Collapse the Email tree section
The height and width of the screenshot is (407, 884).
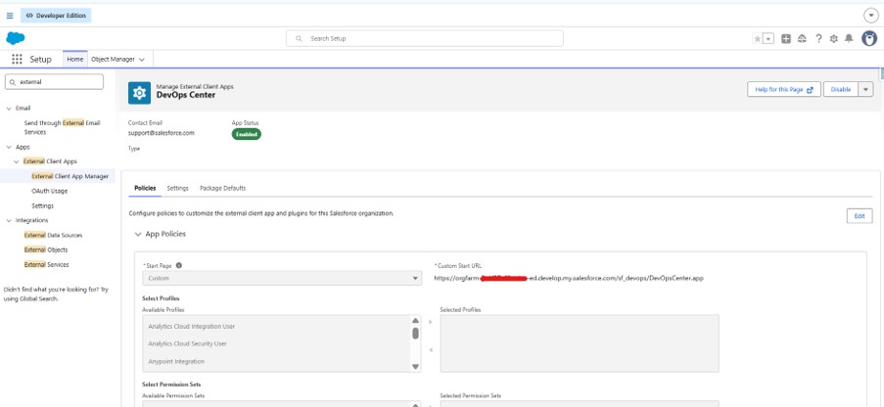click(9, 109)
